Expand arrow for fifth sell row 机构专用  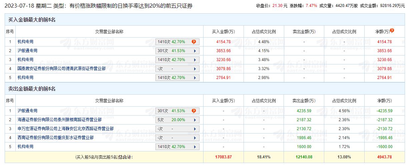point(194,147)
